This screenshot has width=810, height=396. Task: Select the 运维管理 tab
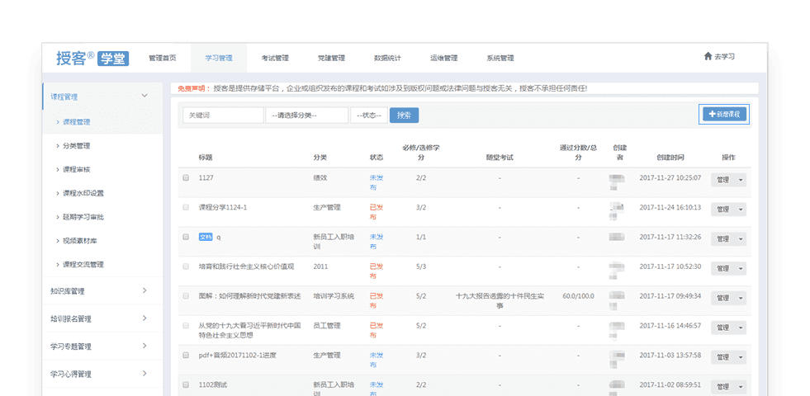[x=443, y=58]
